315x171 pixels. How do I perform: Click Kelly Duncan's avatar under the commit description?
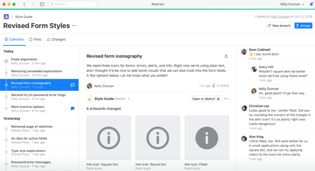(89, 86)
